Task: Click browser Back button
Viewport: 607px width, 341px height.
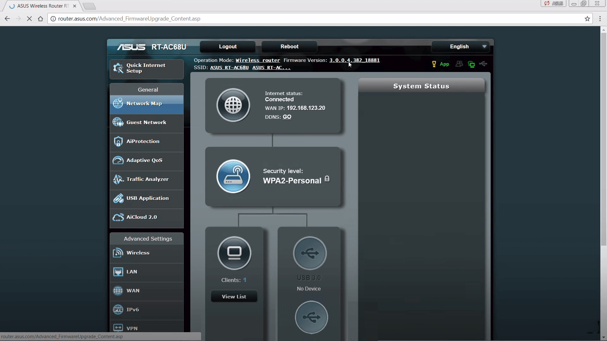Action: coord(7,19)
